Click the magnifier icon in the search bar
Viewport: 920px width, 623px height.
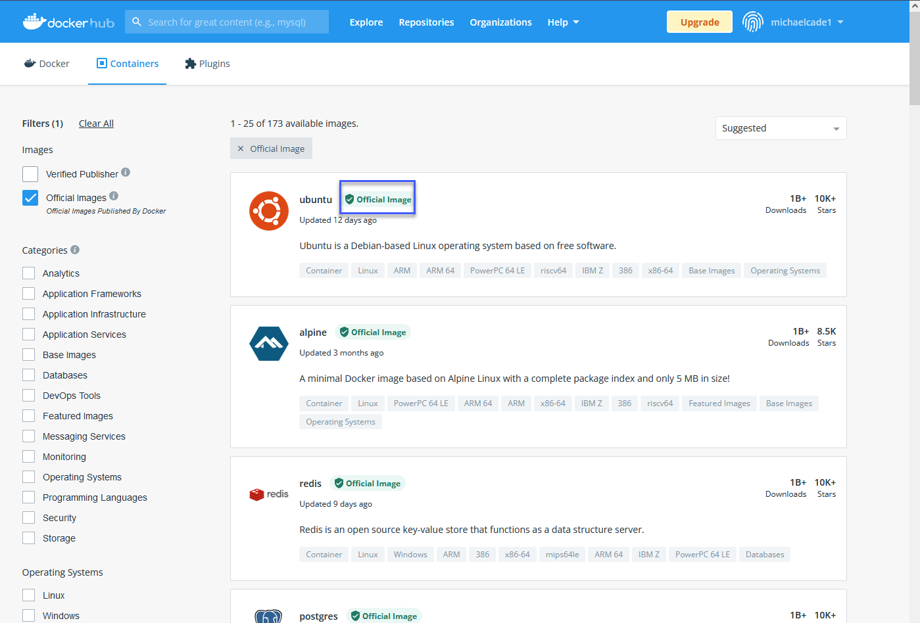point(136,21)
